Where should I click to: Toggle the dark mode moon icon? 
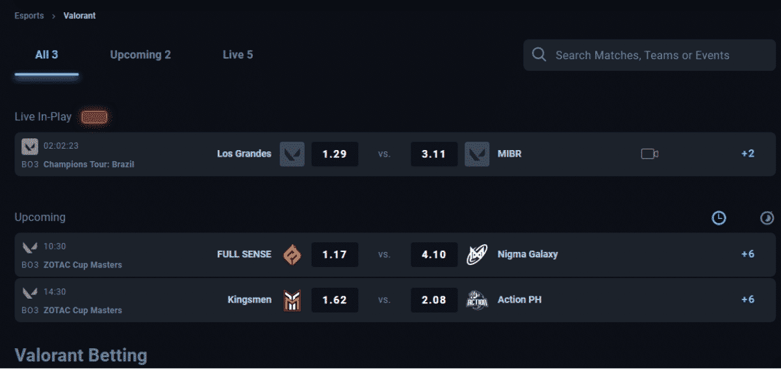tap(767, 218)
